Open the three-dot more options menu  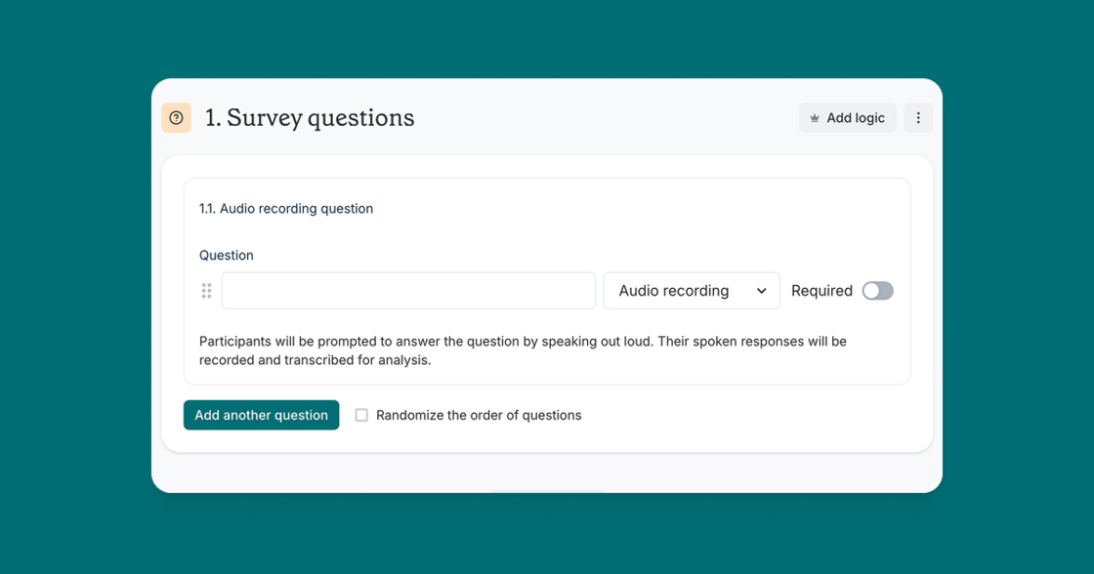pos(917,118)
